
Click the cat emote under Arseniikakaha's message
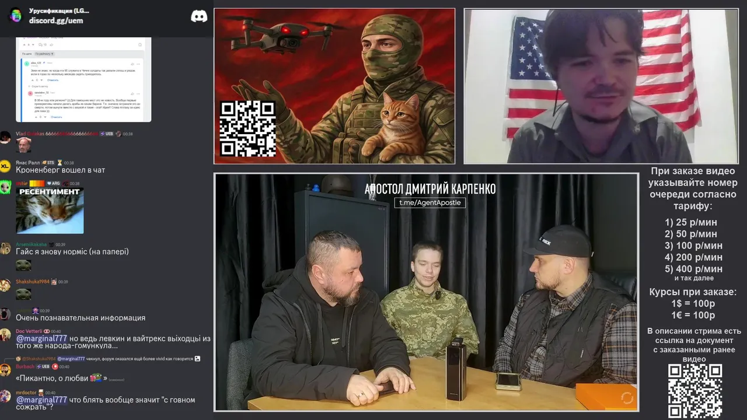tap(23, 265)
